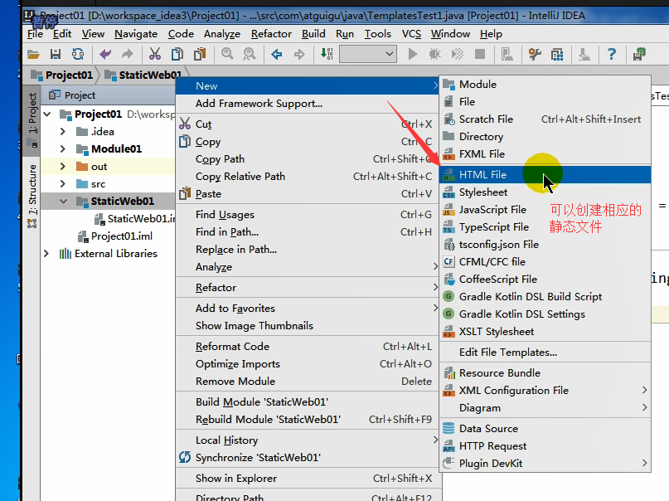Click the Debug bug toolbar icon

[434, 54]
